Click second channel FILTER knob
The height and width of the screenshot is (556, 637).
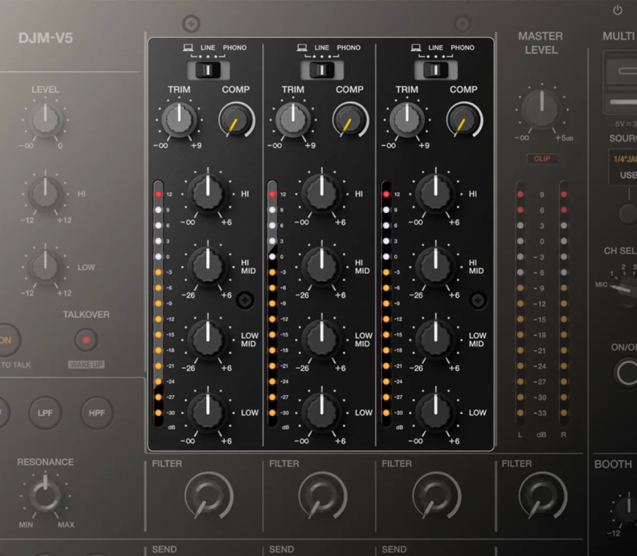pos(322,495)
